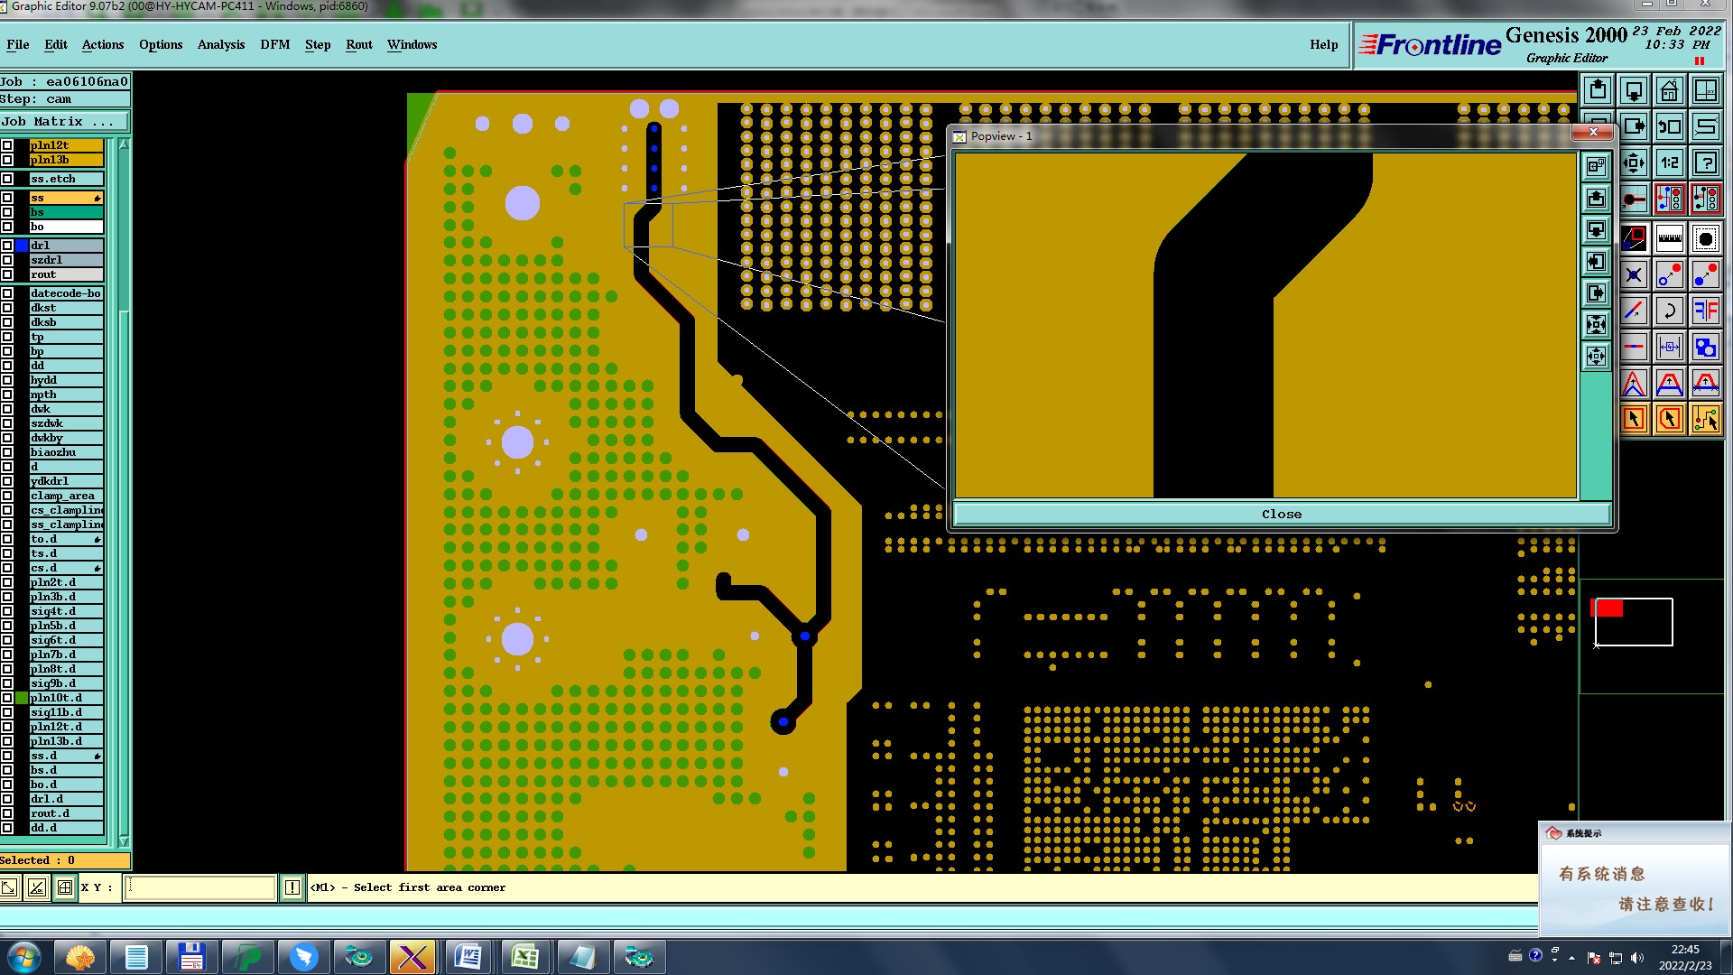Toggle checkbox for rout layer
The width and height of the screenshot is (1733, 975).
7,274
